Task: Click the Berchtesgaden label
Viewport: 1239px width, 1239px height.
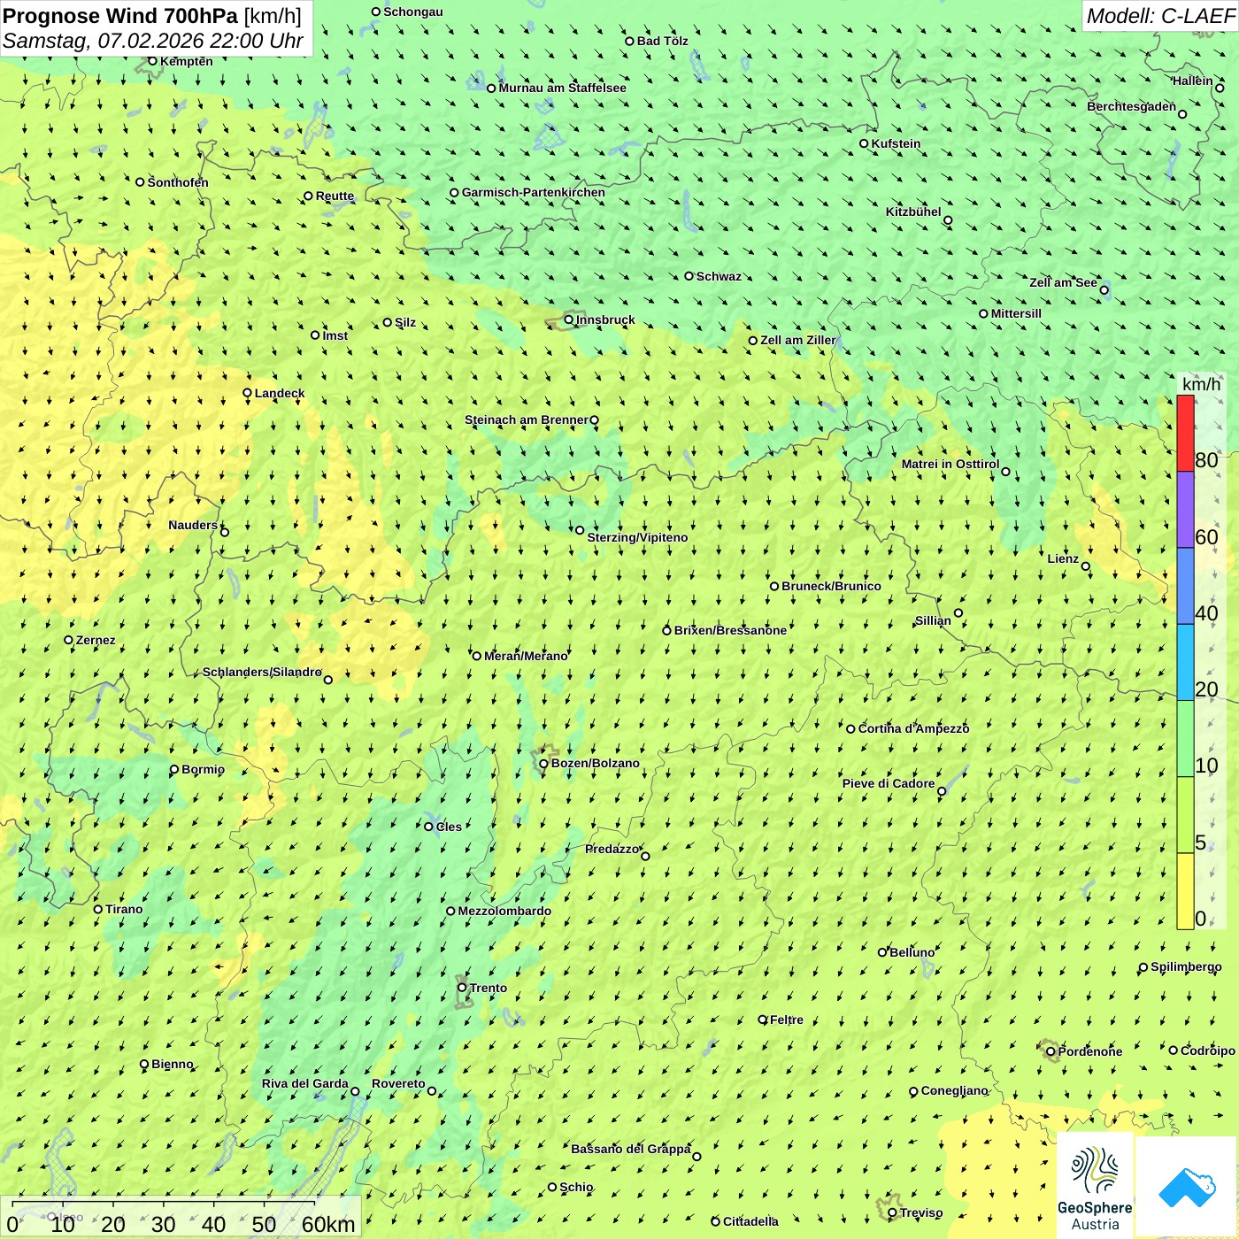Action: coord(1131,106)
